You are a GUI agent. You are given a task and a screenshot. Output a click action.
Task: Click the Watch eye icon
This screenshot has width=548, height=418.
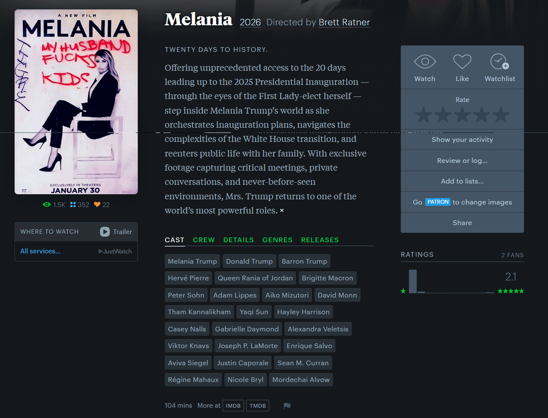click(x=425, y=62)
